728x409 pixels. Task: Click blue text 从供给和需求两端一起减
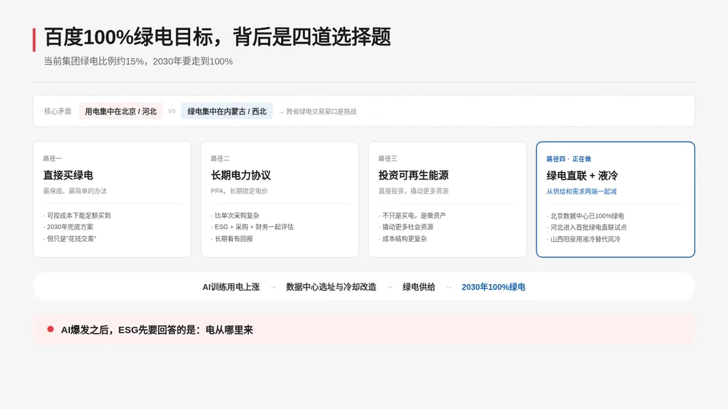point(581,191)
